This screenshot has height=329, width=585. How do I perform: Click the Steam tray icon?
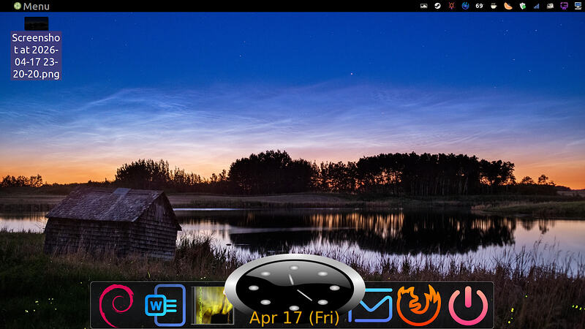(x=437, y=6)
